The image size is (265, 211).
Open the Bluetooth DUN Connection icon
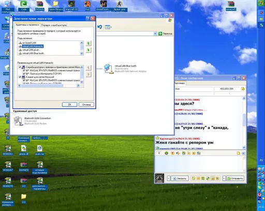pos(18,121)
